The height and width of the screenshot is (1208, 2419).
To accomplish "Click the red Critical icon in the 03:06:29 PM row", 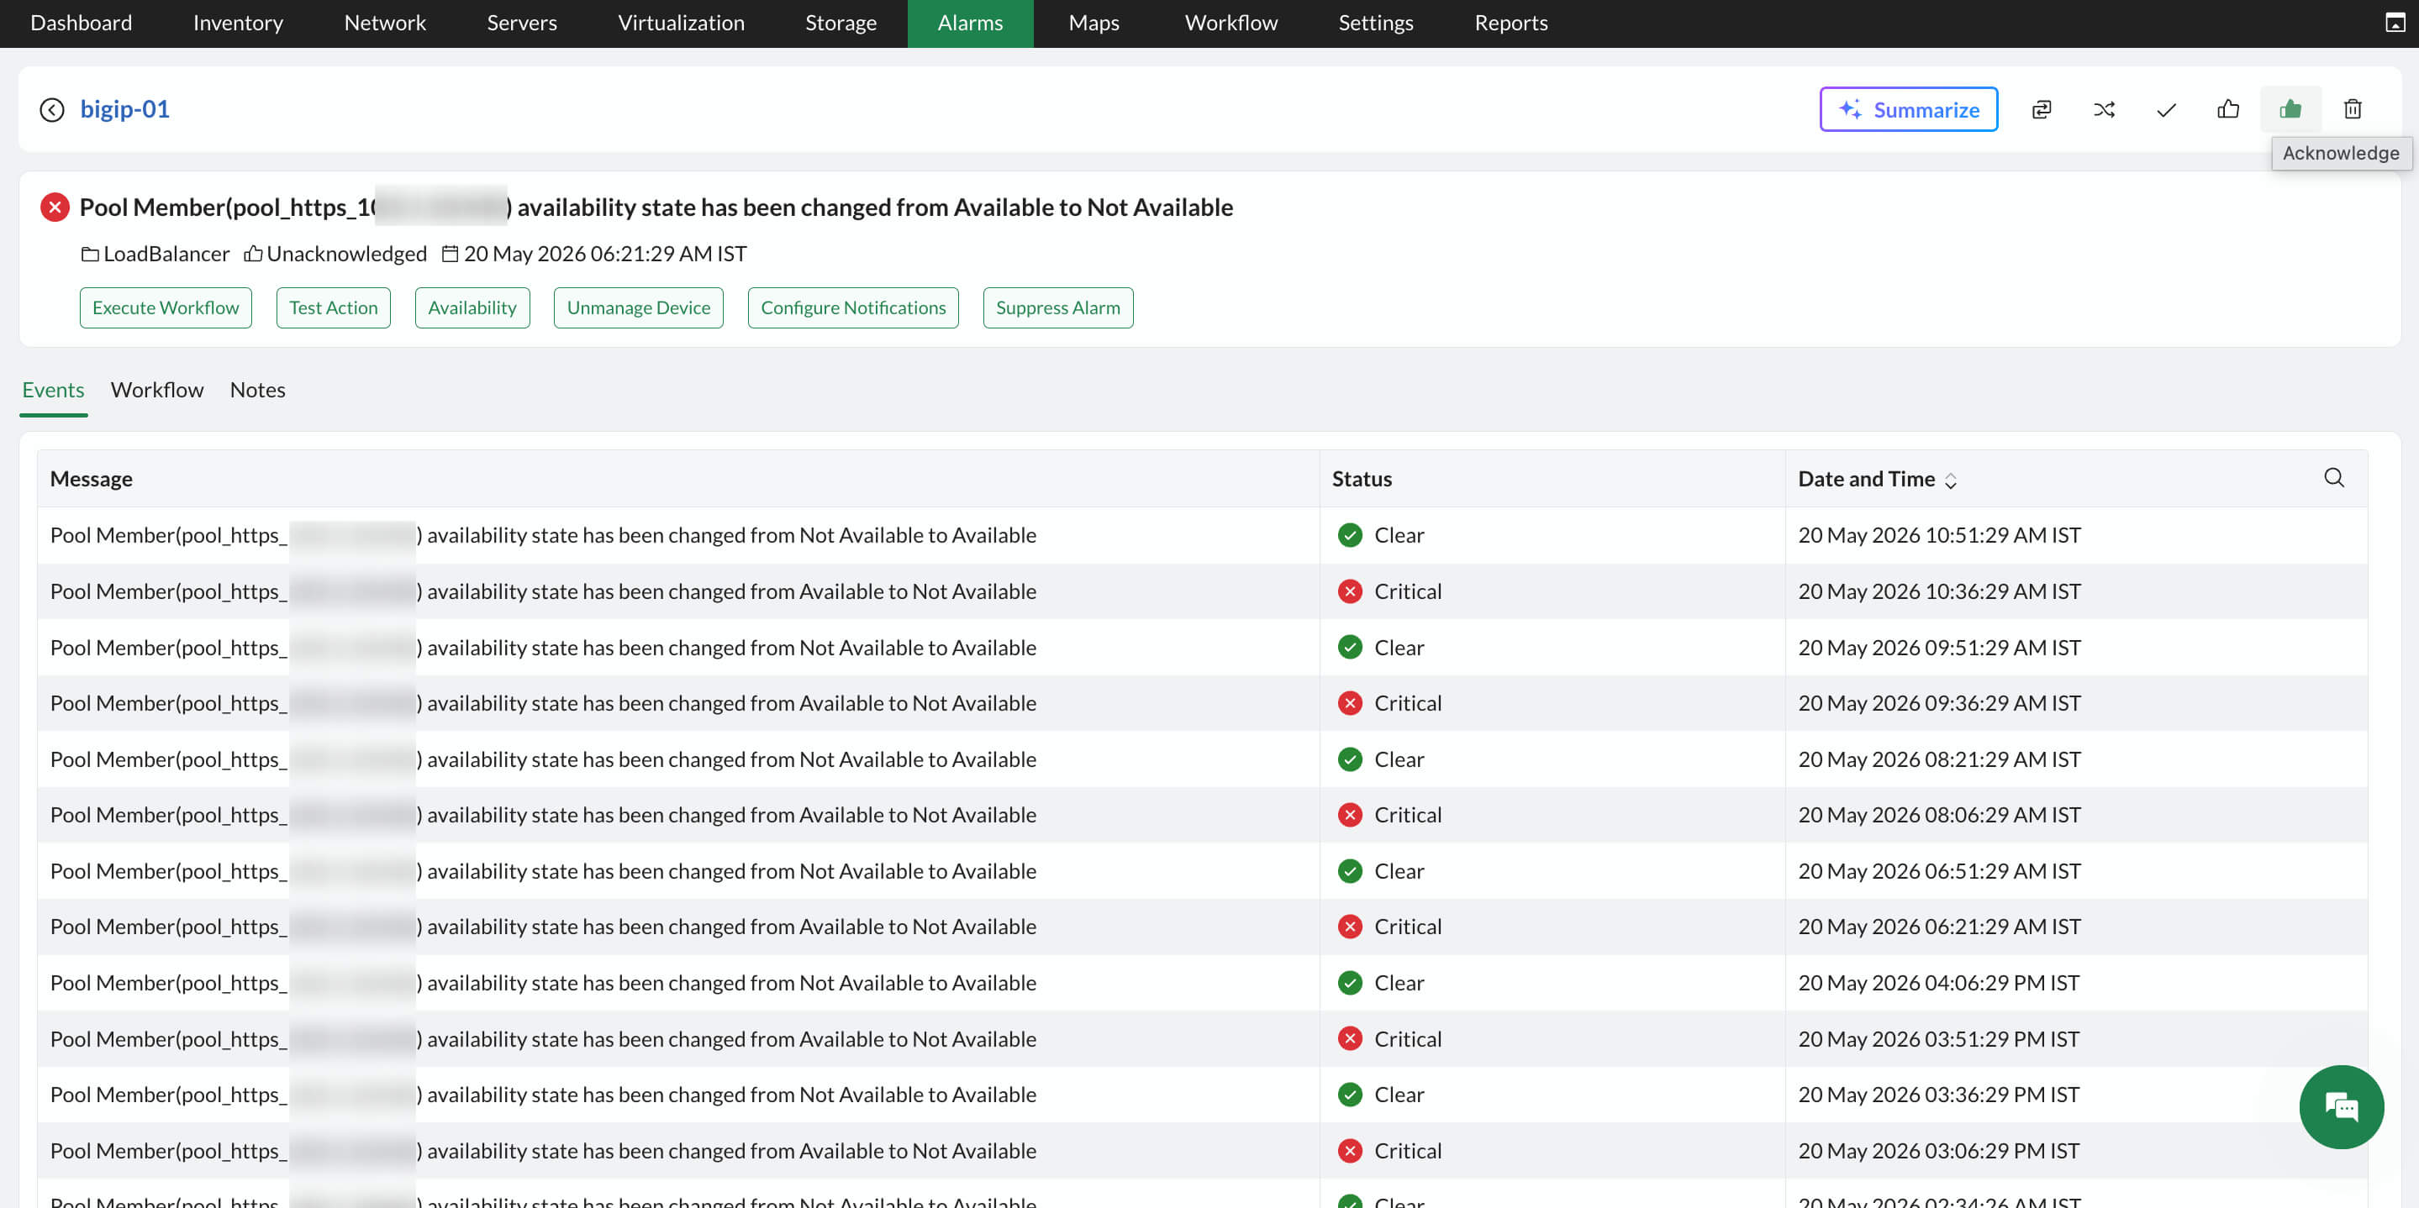I will pyautogui.click(x=1349, y=1151).
